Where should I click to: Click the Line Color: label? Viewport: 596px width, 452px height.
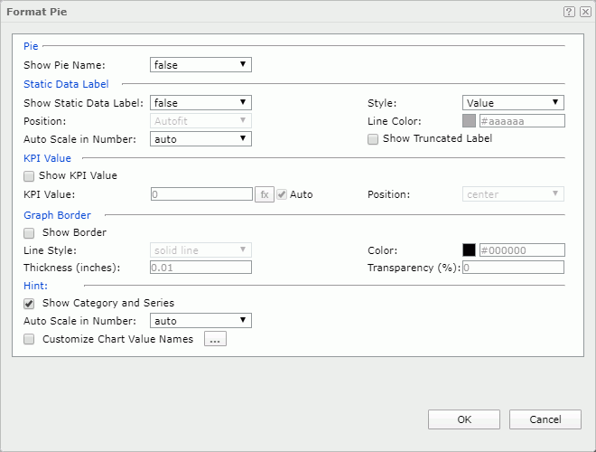[395, 121]
